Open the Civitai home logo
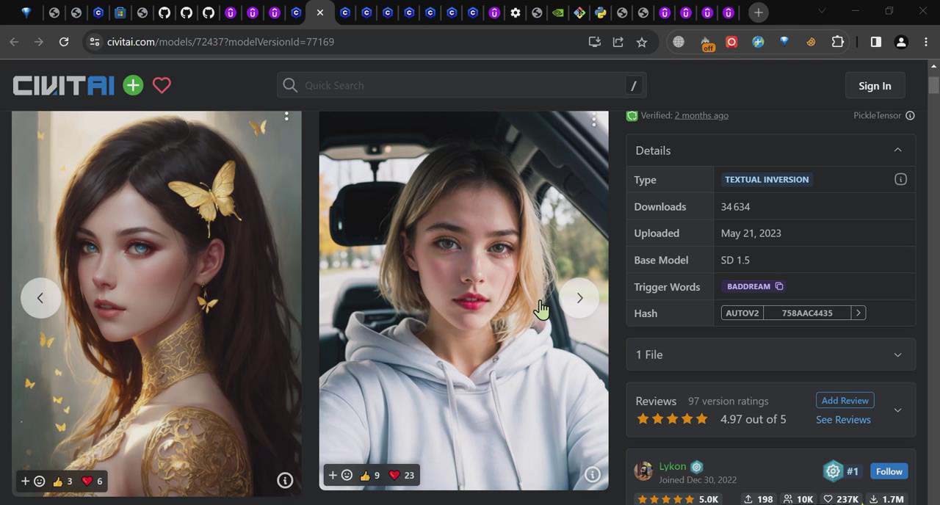The height and width of the screenshot is (505, 940). (62, 85)
